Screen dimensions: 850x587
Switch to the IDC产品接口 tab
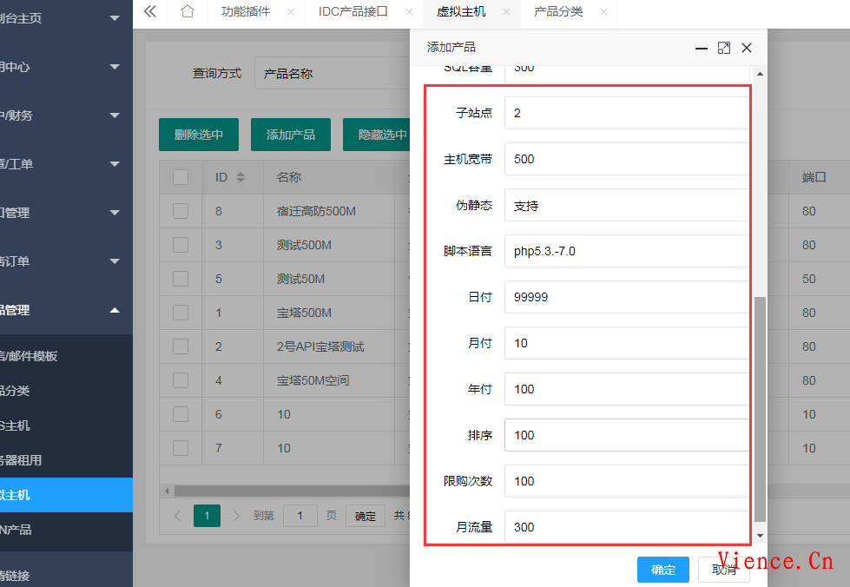pos(355,12)
